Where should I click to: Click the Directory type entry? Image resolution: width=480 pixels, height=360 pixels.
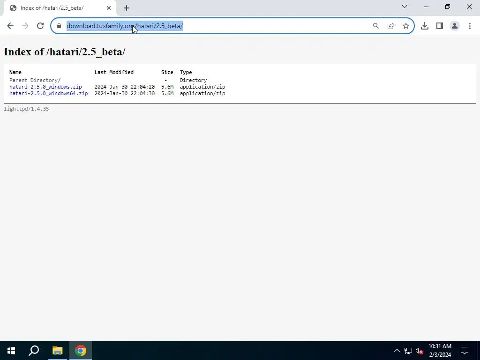pyautogui.click(x=193, y=80)
